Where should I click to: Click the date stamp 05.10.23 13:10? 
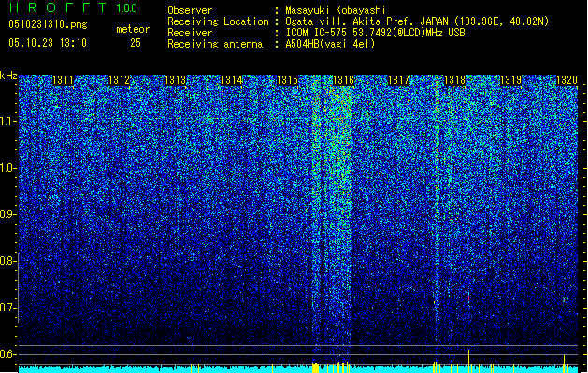pos(48,43)
